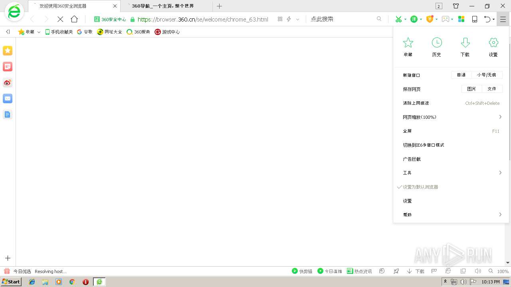511x287 pixels.
Task: Click 热点资讯 in the status bar
Action: pos(359,271)
